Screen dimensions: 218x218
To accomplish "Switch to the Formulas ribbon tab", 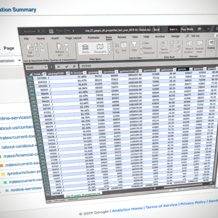I will point(94,38).
